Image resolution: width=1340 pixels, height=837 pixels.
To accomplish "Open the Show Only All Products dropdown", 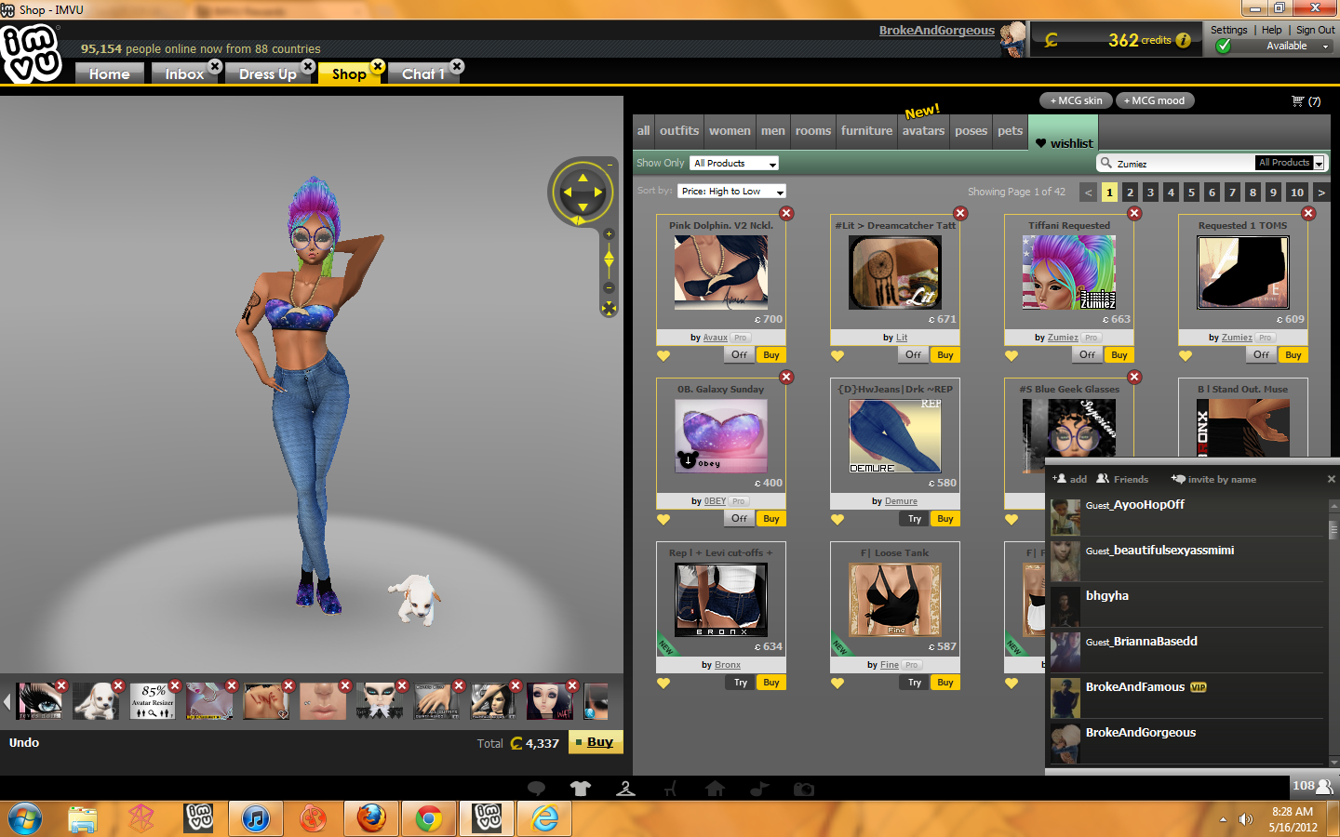I will coord(734,163).
